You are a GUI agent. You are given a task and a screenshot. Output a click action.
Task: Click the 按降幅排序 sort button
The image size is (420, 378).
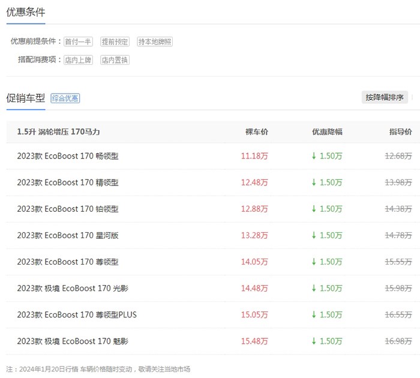(x=385, y=97)
